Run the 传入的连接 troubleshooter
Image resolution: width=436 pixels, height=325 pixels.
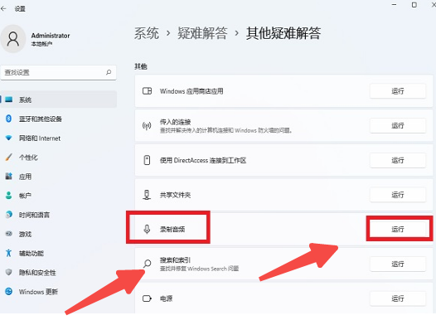pos(398,126)
